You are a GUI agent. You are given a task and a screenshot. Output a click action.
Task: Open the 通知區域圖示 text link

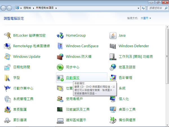(76, 120)
